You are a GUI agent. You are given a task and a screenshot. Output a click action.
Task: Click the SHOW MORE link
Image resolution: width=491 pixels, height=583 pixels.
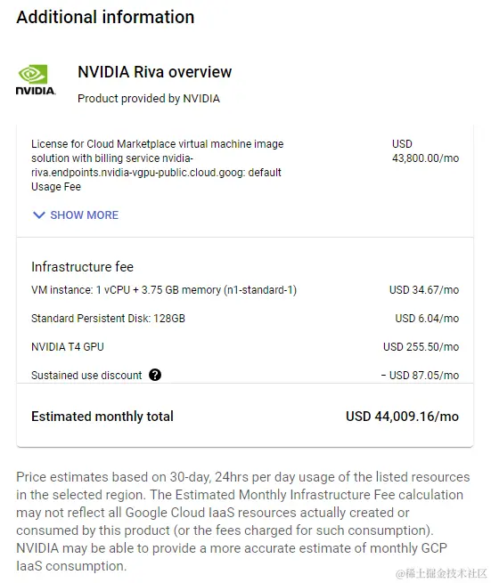[x=84, y=215]
